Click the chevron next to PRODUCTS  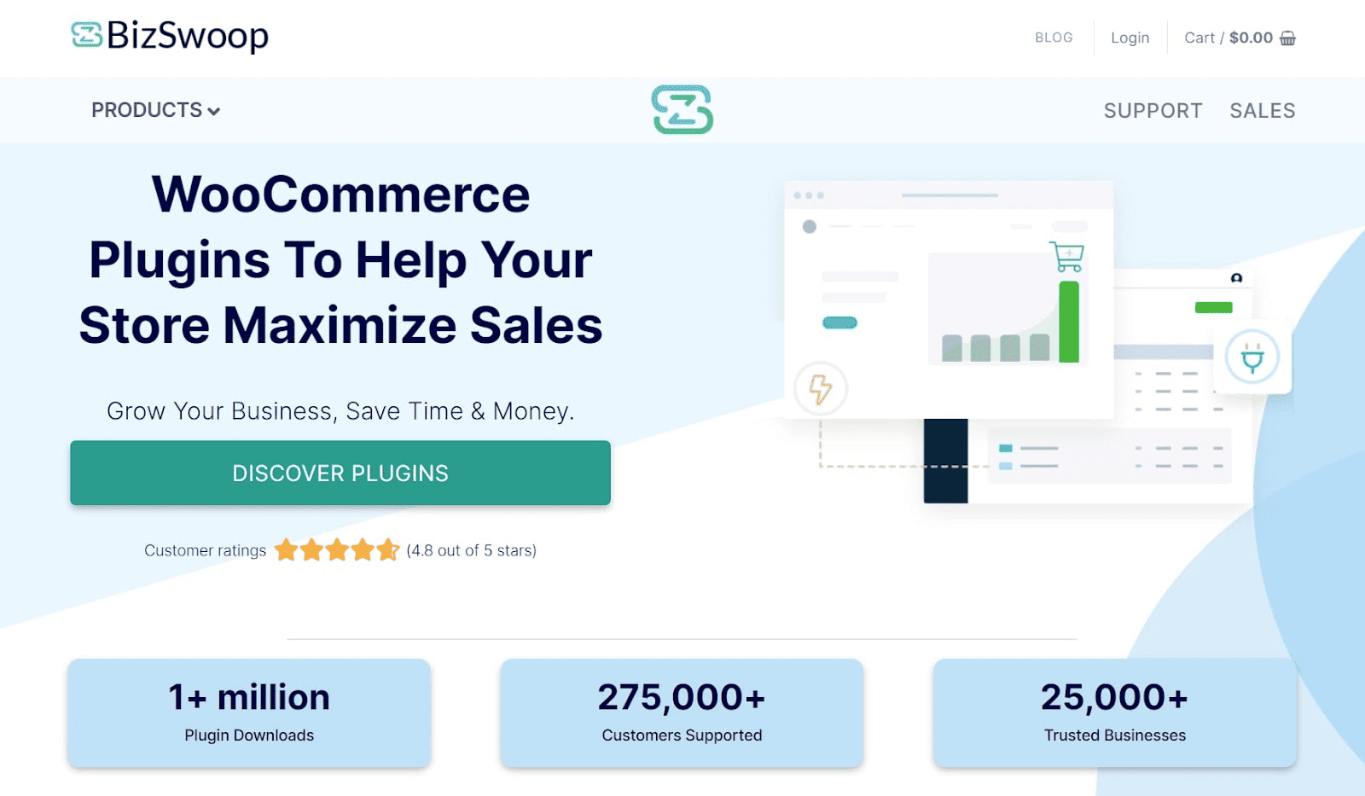213,112
